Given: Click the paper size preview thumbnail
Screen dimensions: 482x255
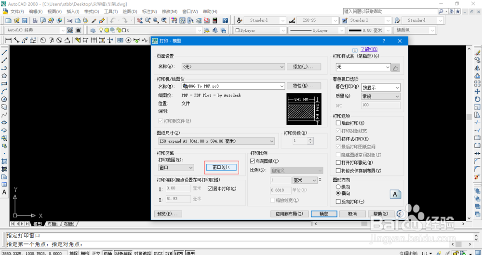Looking at the screenshot, I should 304,109.
